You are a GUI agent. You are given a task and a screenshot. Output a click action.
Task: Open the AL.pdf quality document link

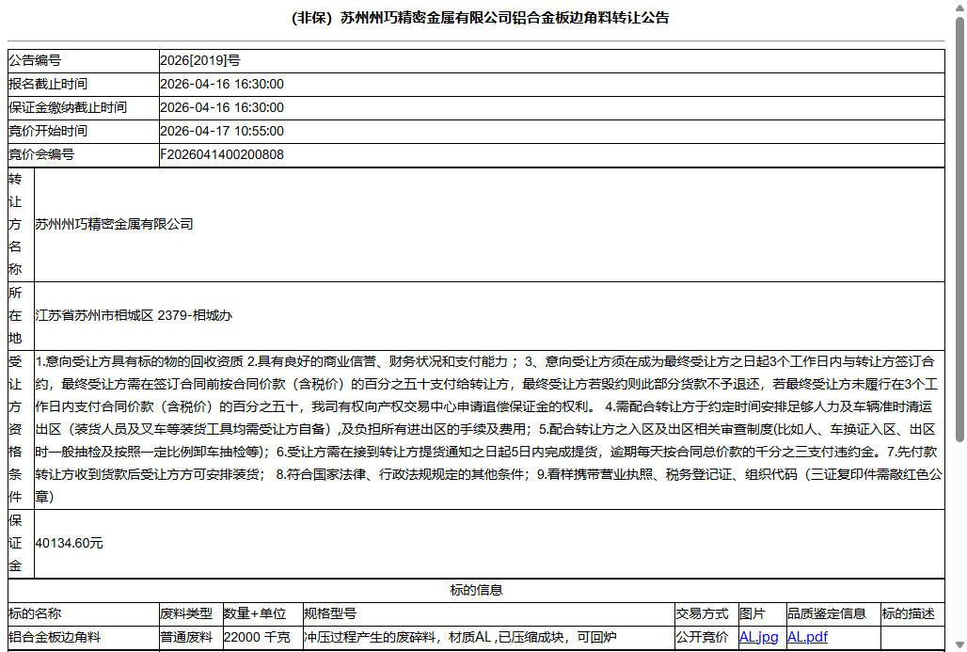pyautogui.click(x=807, y=637)
